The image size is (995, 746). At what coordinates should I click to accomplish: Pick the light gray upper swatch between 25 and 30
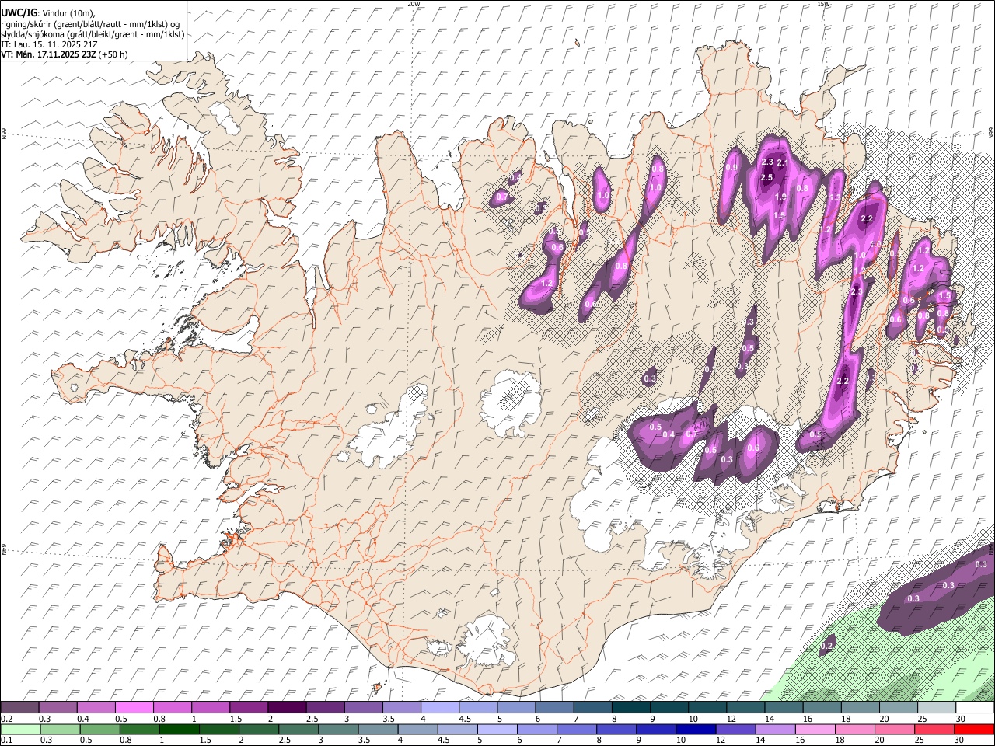coord(937,708)
